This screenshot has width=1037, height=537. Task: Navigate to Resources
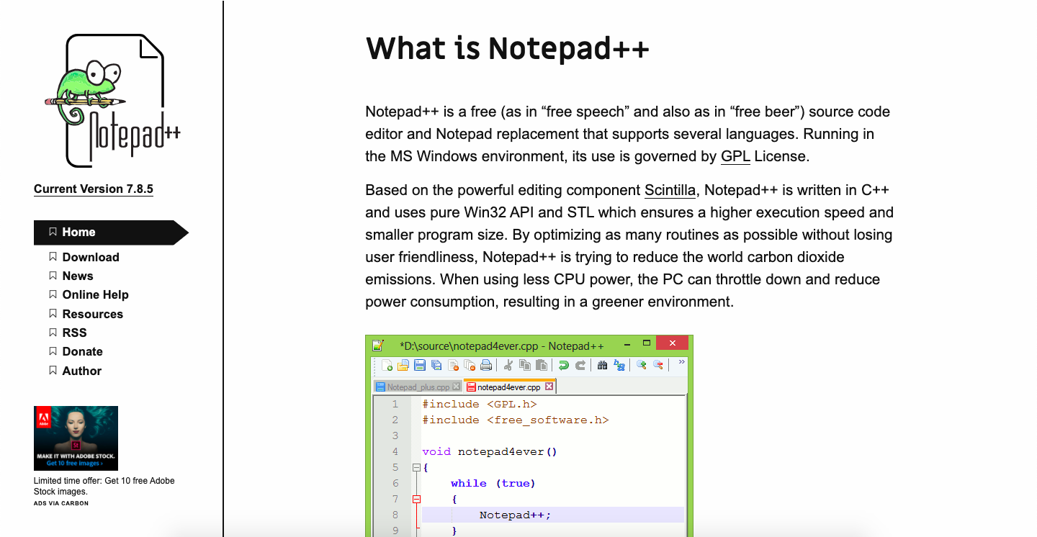[x=92, y=314]
